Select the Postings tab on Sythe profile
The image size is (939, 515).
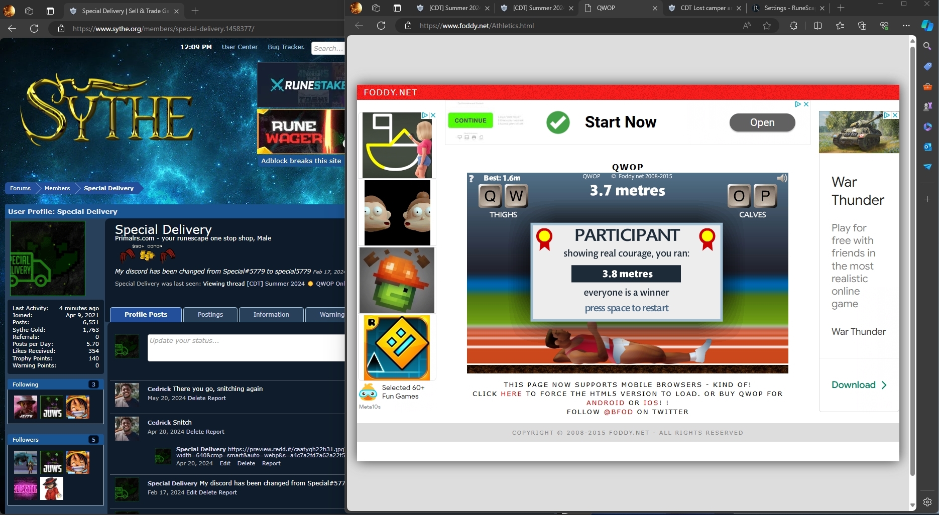[x=210, y=314]
